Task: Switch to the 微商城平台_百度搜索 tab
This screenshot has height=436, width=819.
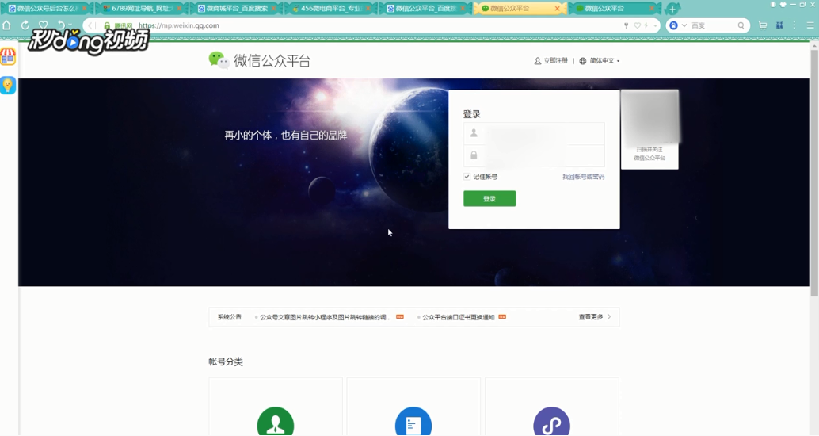Action: (x=236, y=9)
